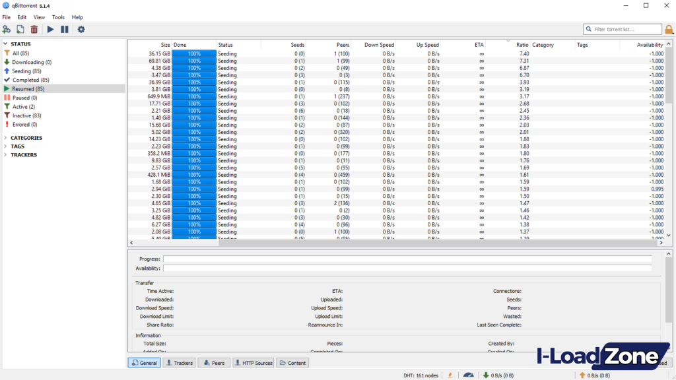This screenshot has width=676, height=380.
Task: Switch to the Trackers tab
Action: coord(179,363)
